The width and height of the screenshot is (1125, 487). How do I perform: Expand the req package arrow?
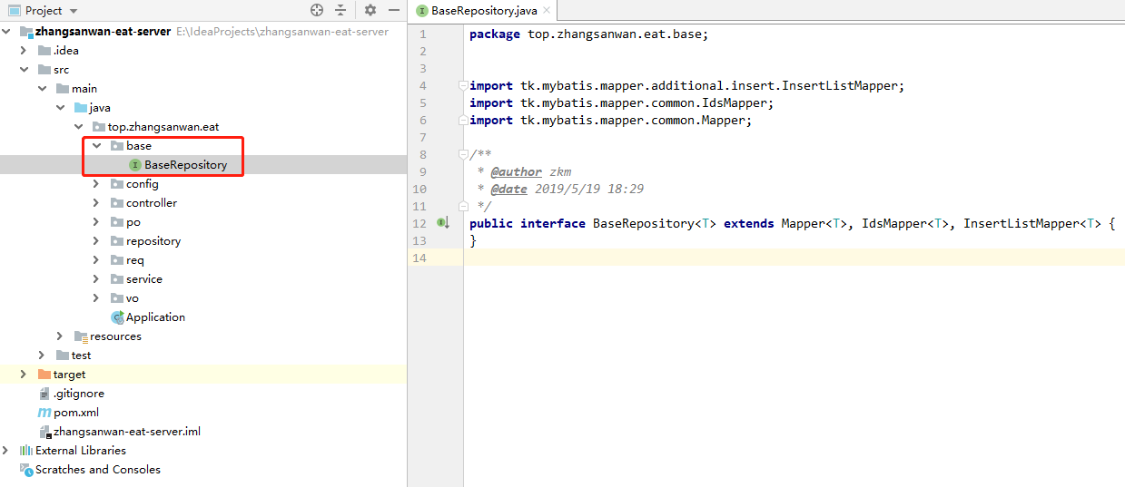tap(96, 259)
